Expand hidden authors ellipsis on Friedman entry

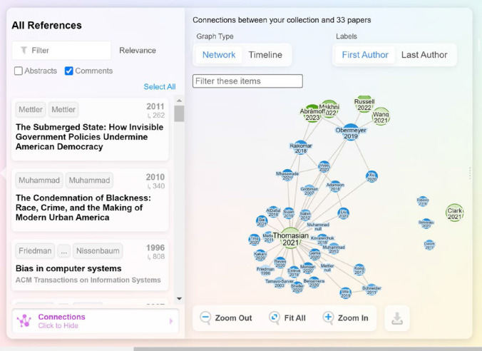click(64, 251)
